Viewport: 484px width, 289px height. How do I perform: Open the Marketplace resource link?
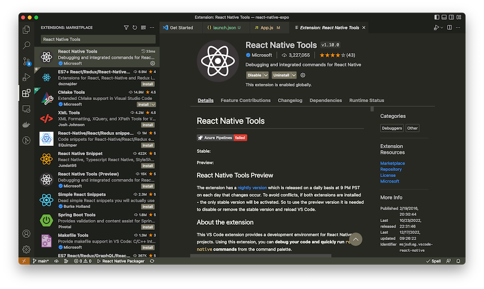(x=392, y=163)
